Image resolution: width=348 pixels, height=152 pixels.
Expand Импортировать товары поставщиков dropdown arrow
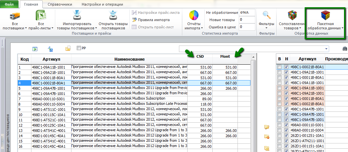96,28
